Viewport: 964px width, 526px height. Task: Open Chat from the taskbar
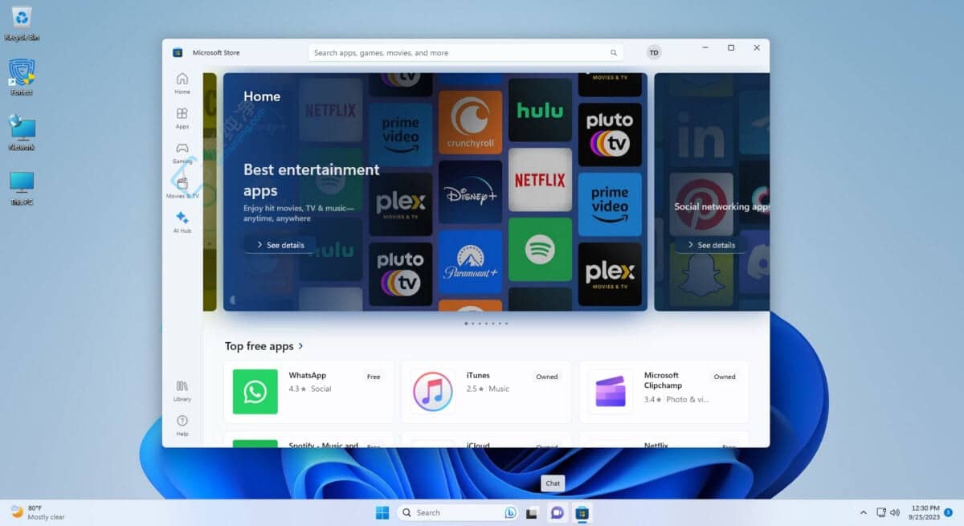[x=556, y=512]
